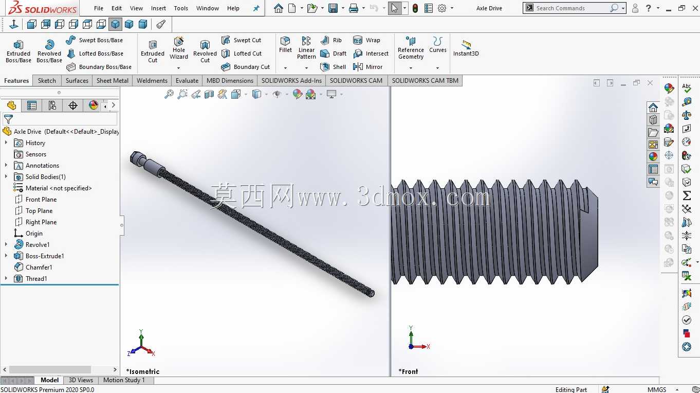Open the Draft tool

334,53
